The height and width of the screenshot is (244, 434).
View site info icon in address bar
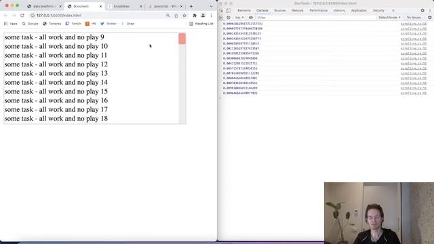(33, 16)
